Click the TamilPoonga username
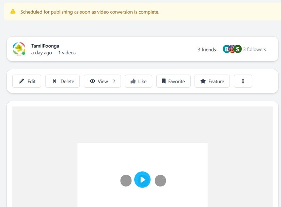Viewport: 281px width, 207px height. tap(45, 46)
